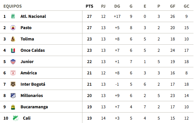The image size is (194, 123).
Task: Click the Once Caldas team crest
Action: (13, 50)
